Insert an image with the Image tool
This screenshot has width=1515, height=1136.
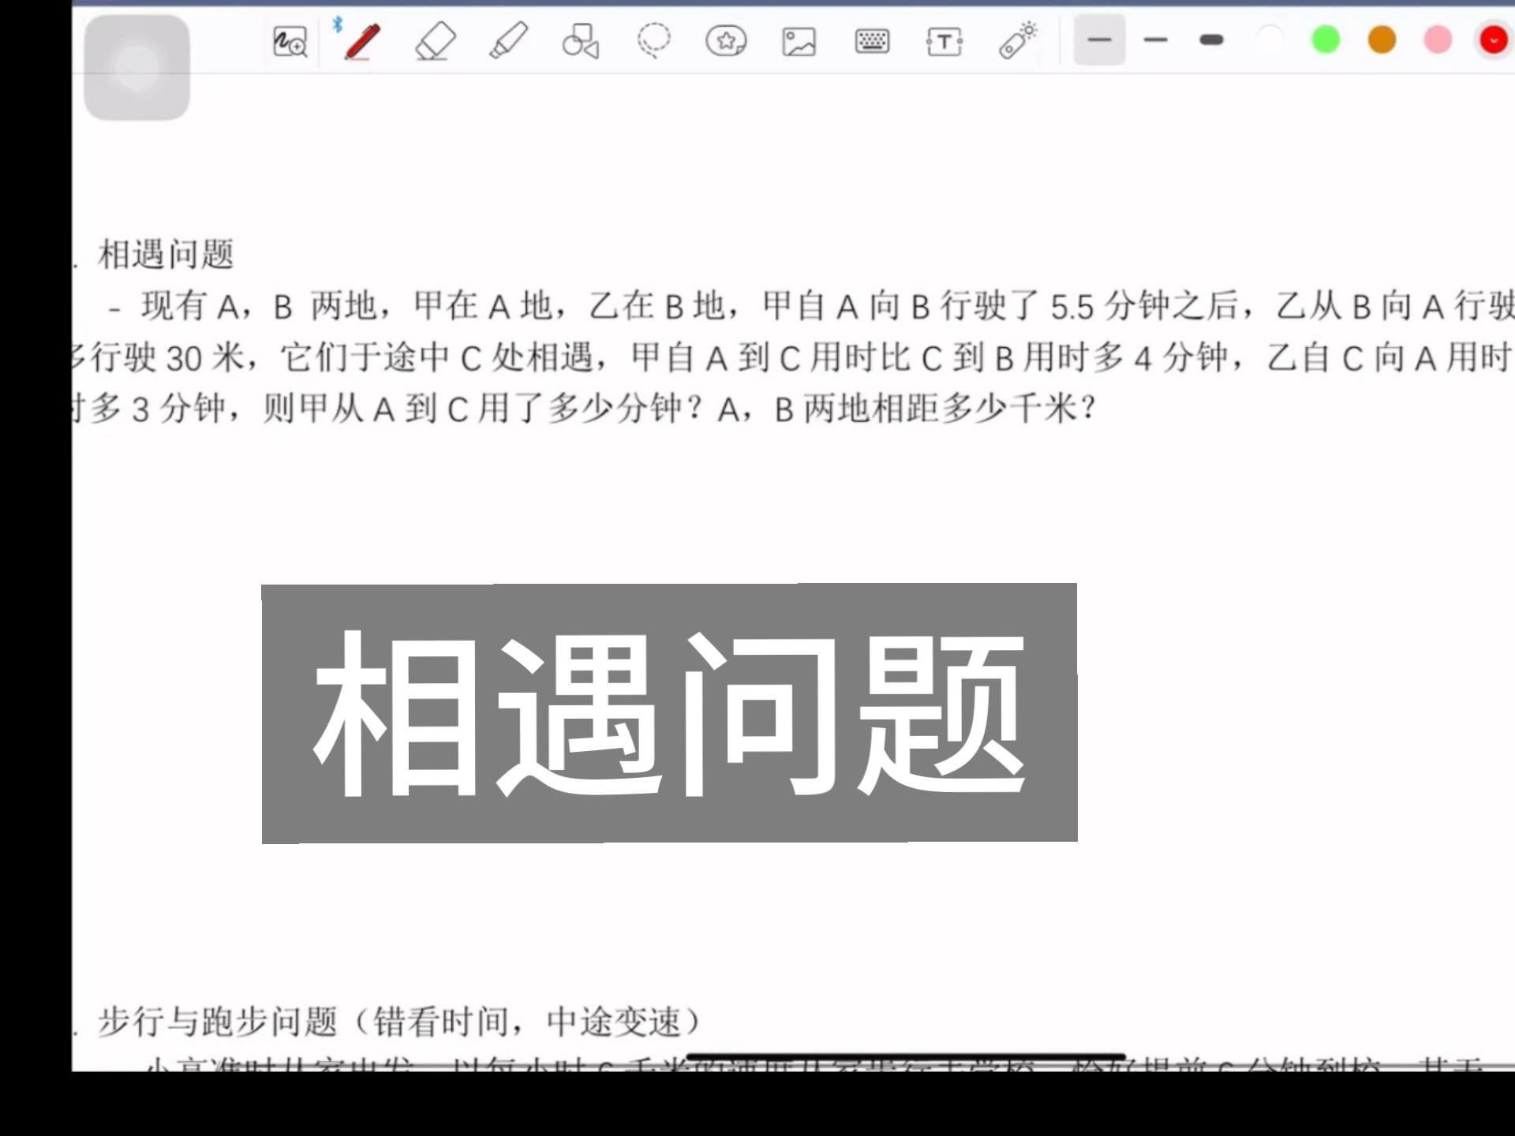click(799, 43)
